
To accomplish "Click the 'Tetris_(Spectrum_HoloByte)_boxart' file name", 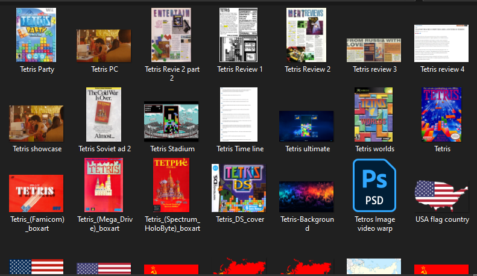I will (172, 224).
